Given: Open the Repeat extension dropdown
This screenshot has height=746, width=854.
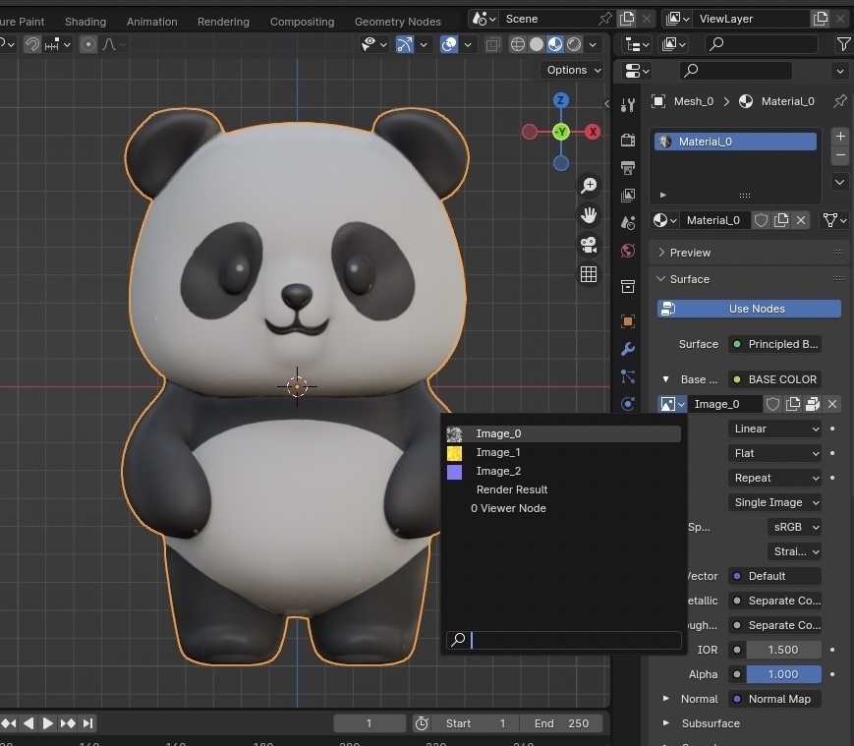Looking at the screenshot, I should point(775,478).
